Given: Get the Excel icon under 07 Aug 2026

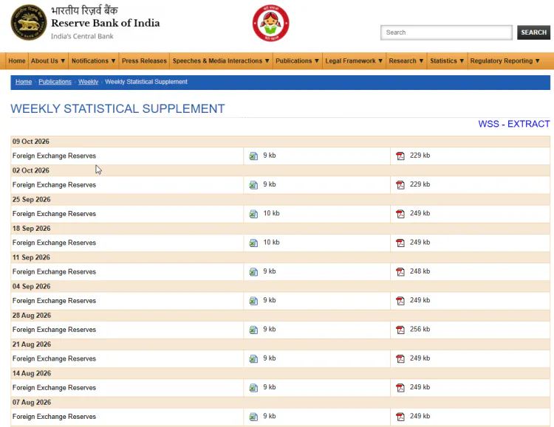Looking at the screenshot, I should coord(253,417).
